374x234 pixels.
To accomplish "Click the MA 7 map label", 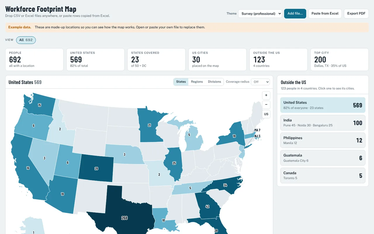I will (x=257, y=130).
